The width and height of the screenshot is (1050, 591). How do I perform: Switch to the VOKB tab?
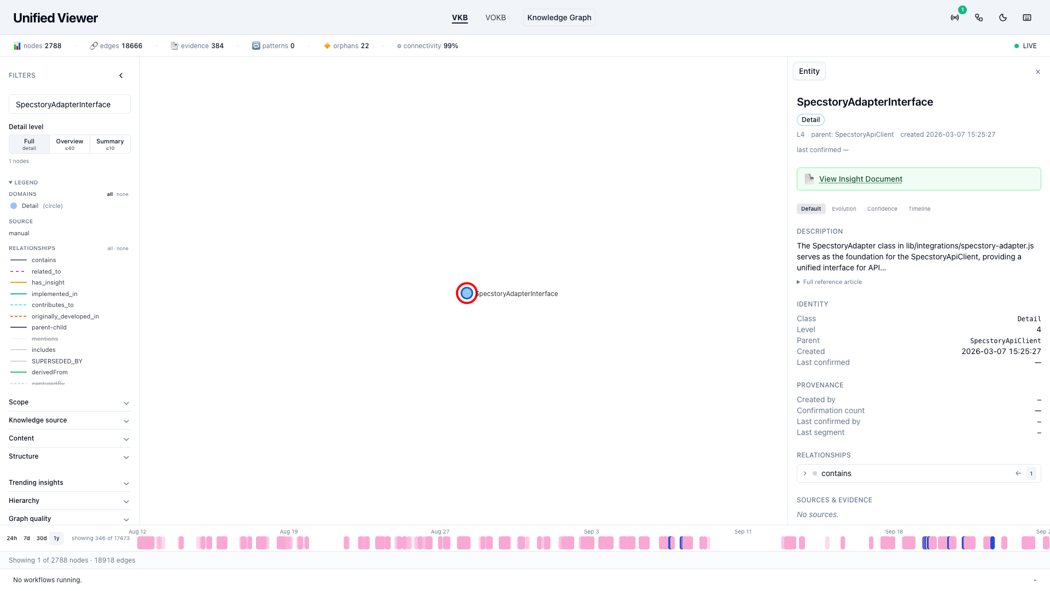click(x=495, y=18)
